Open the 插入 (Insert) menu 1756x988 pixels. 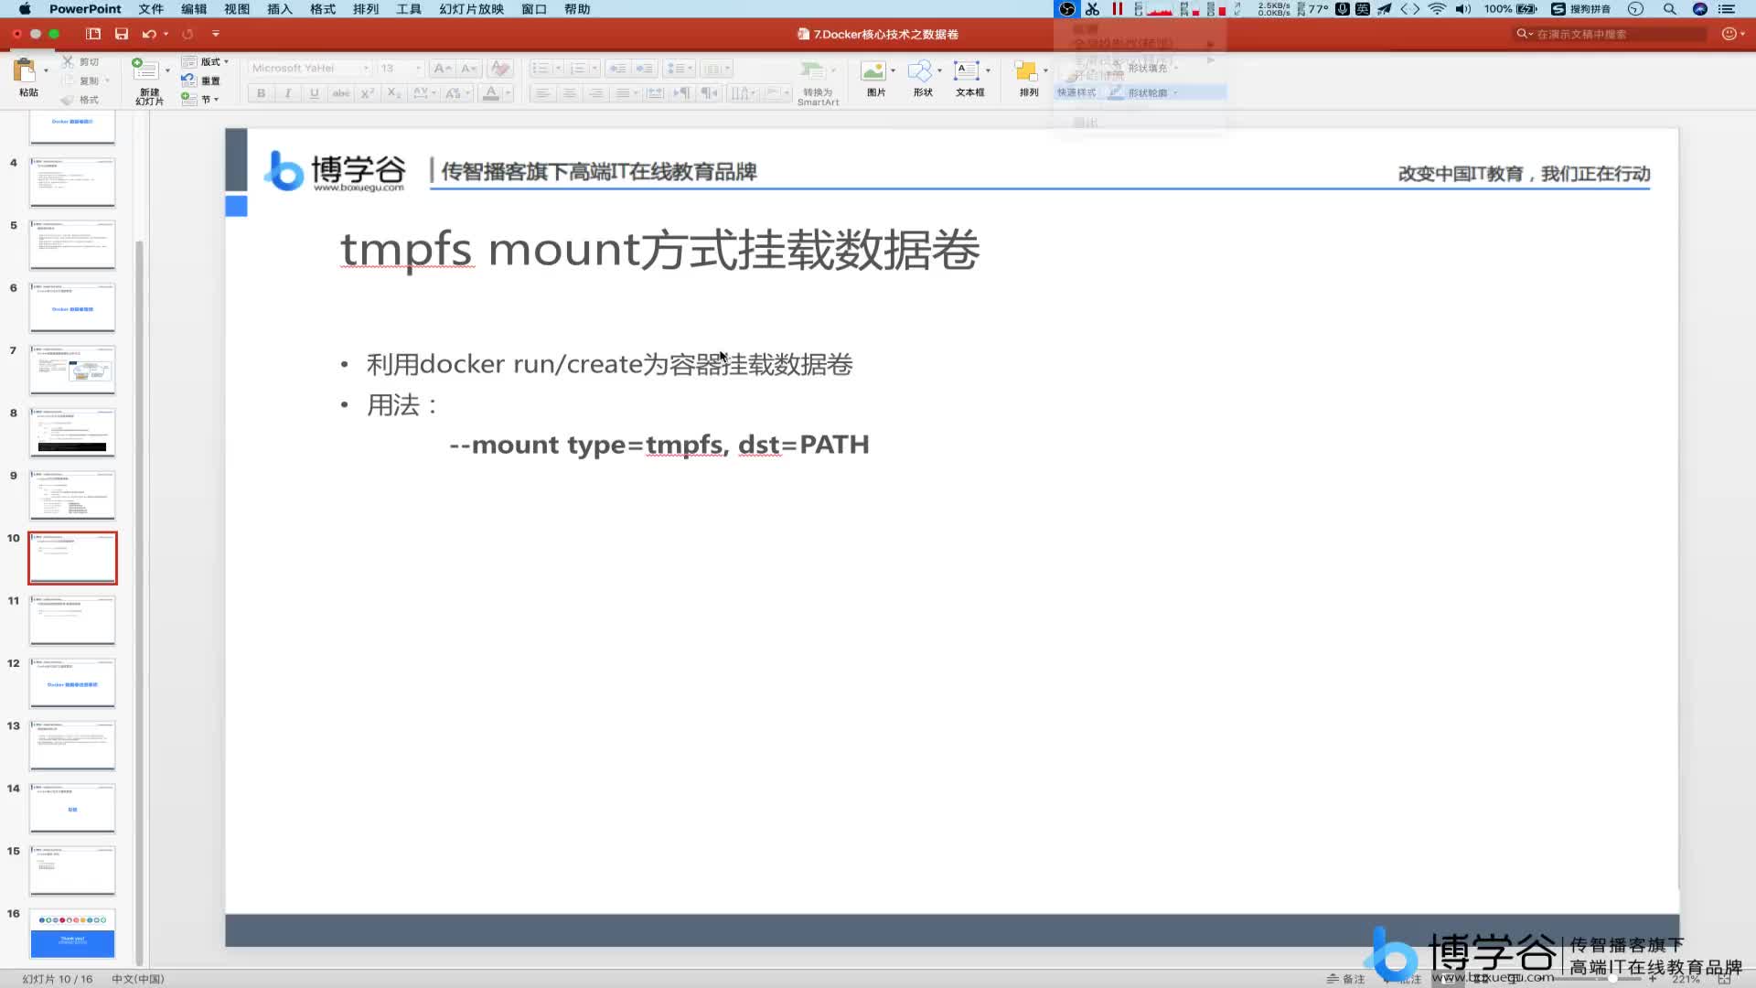point(280,9)
